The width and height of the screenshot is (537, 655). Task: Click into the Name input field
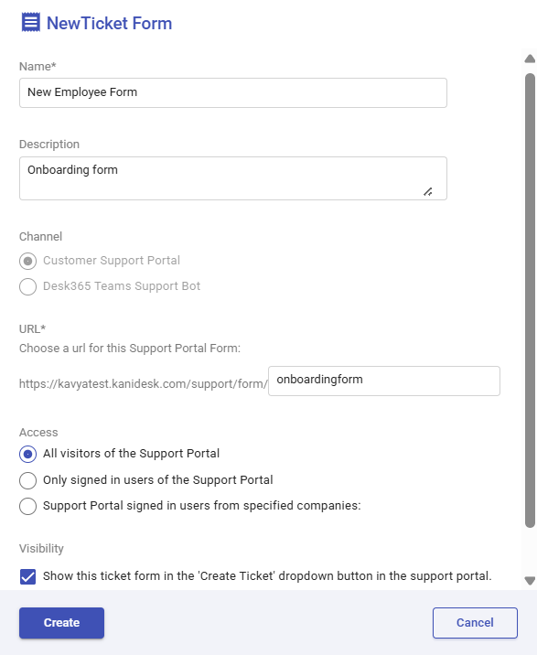tap(233, 92)
